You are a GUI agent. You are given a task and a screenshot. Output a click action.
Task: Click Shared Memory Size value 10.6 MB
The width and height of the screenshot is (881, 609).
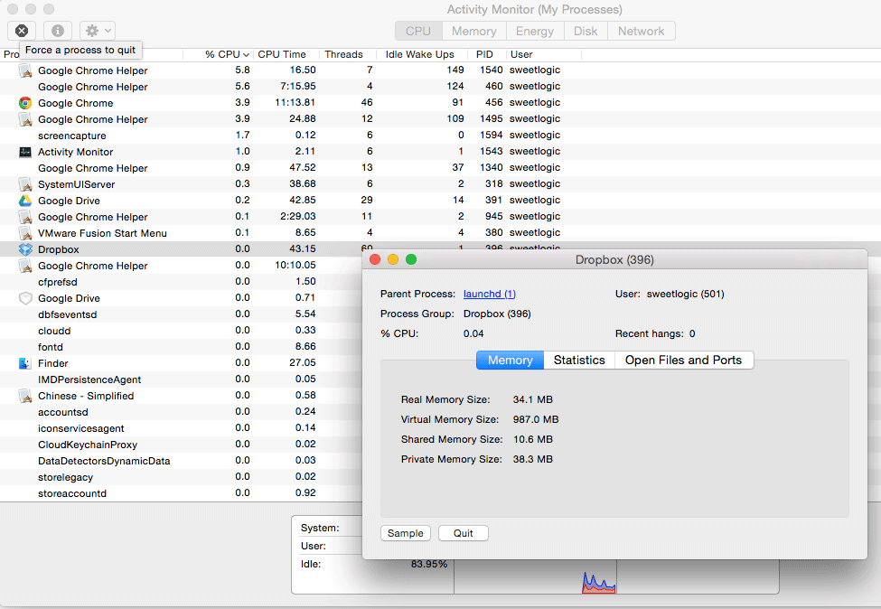point(532,439)
